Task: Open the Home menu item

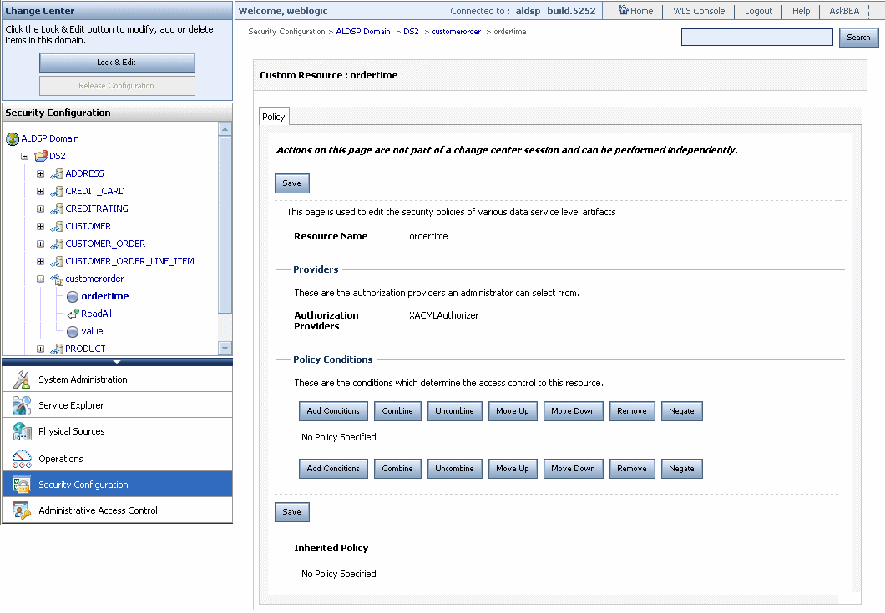Action: pos(636,11)
